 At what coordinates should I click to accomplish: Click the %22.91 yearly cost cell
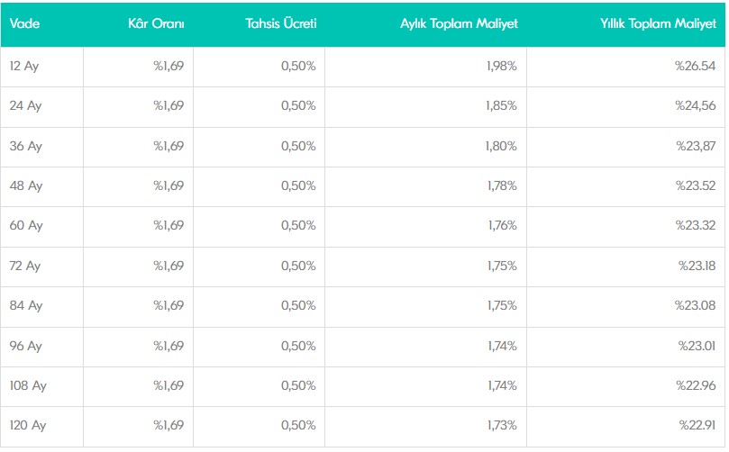(697, 425)
